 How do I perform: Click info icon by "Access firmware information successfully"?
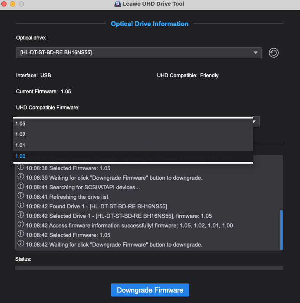pos(20,225)
